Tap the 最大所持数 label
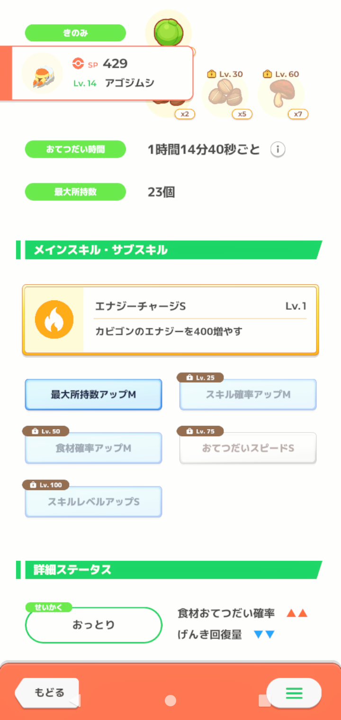 (x=75, y=192)
